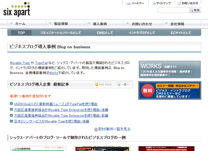This screenshot has height=151, width=208.
Task: Click the arrow icon beside 製品情報
Action: tap(50, 24)
